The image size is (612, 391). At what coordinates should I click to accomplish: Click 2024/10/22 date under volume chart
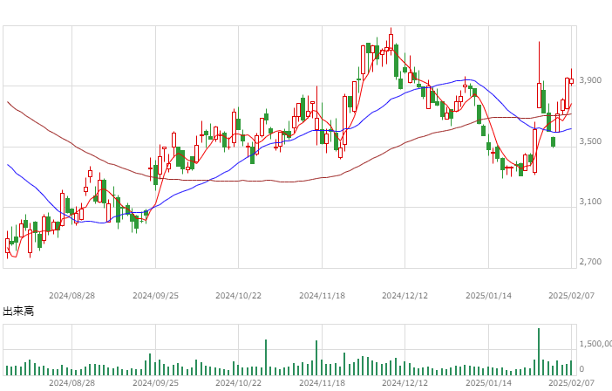(238, 383)
